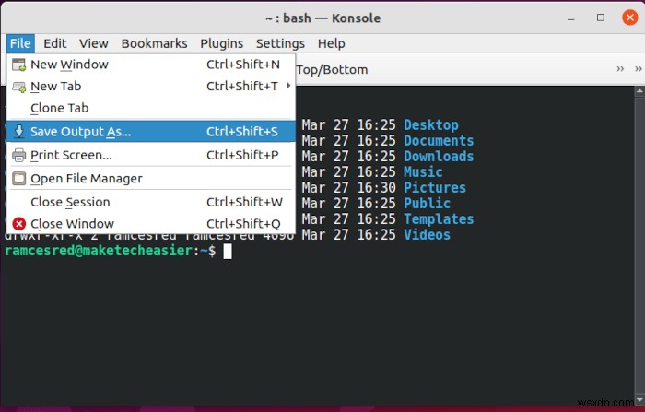Select Open File Manager entry
645x412 pixels.
tap(151, 179)
